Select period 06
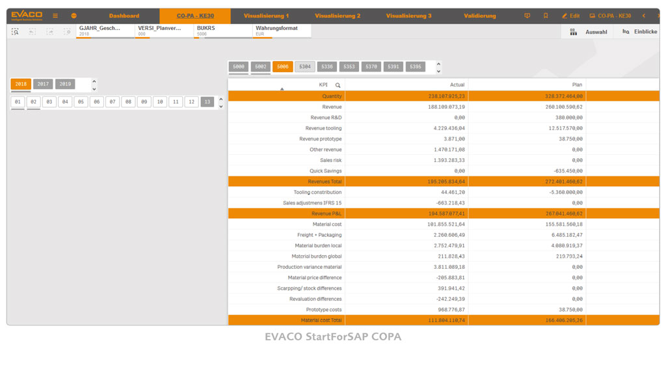This screenshot has width=666, height=369. click(x=97, y=102)
